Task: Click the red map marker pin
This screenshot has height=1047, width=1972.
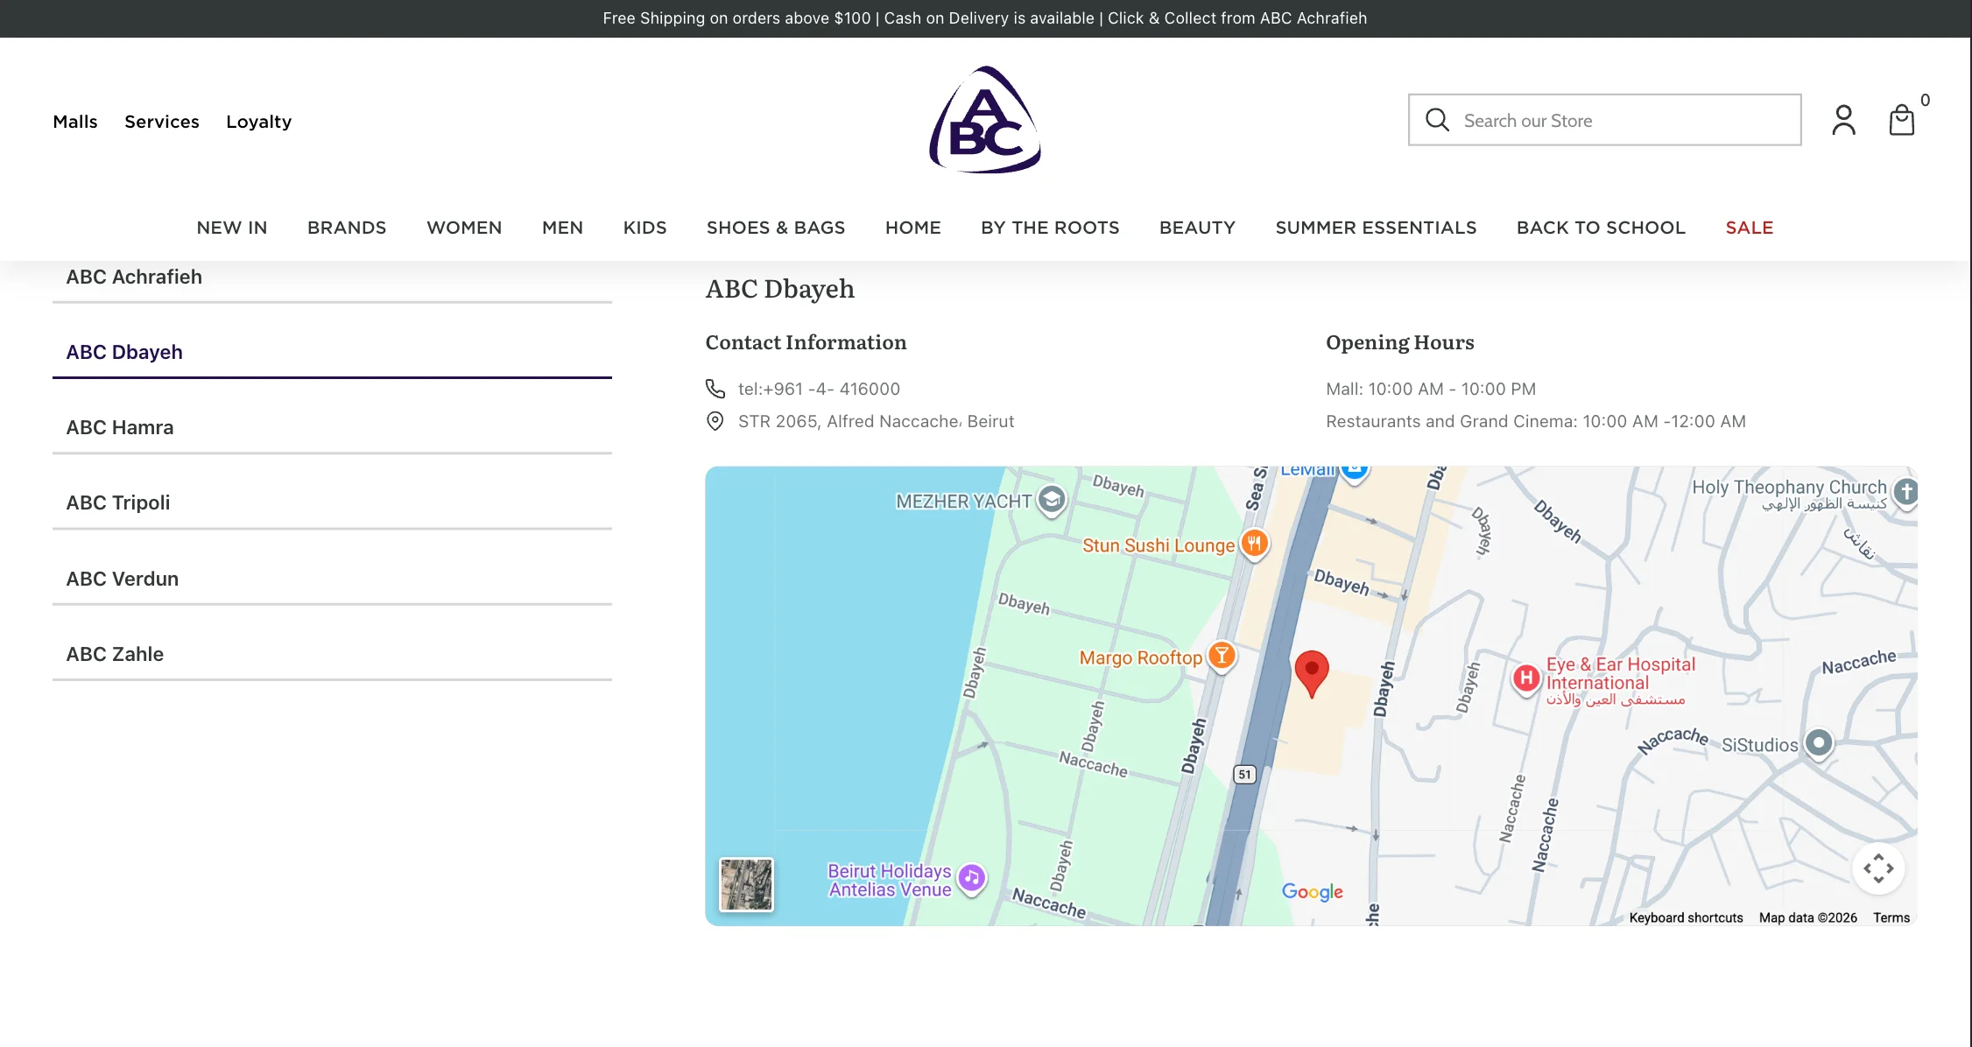Action: 1311,674
